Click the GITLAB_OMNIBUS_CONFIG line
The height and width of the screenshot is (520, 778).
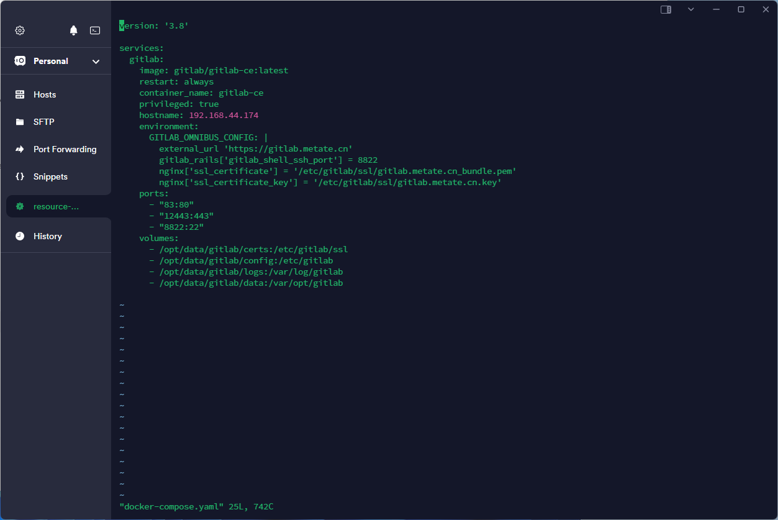(209, 137)
